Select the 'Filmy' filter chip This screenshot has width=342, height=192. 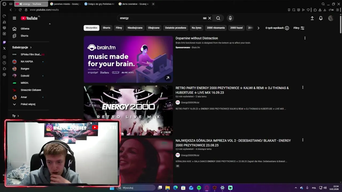pos(119,28)
